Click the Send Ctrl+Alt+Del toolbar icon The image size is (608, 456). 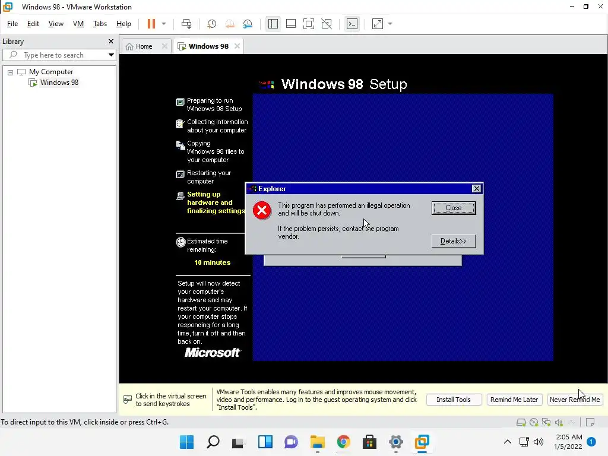[x=186, y=24]
